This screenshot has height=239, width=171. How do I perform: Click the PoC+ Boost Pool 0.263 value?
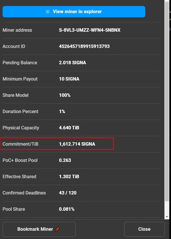click(65, 160)
